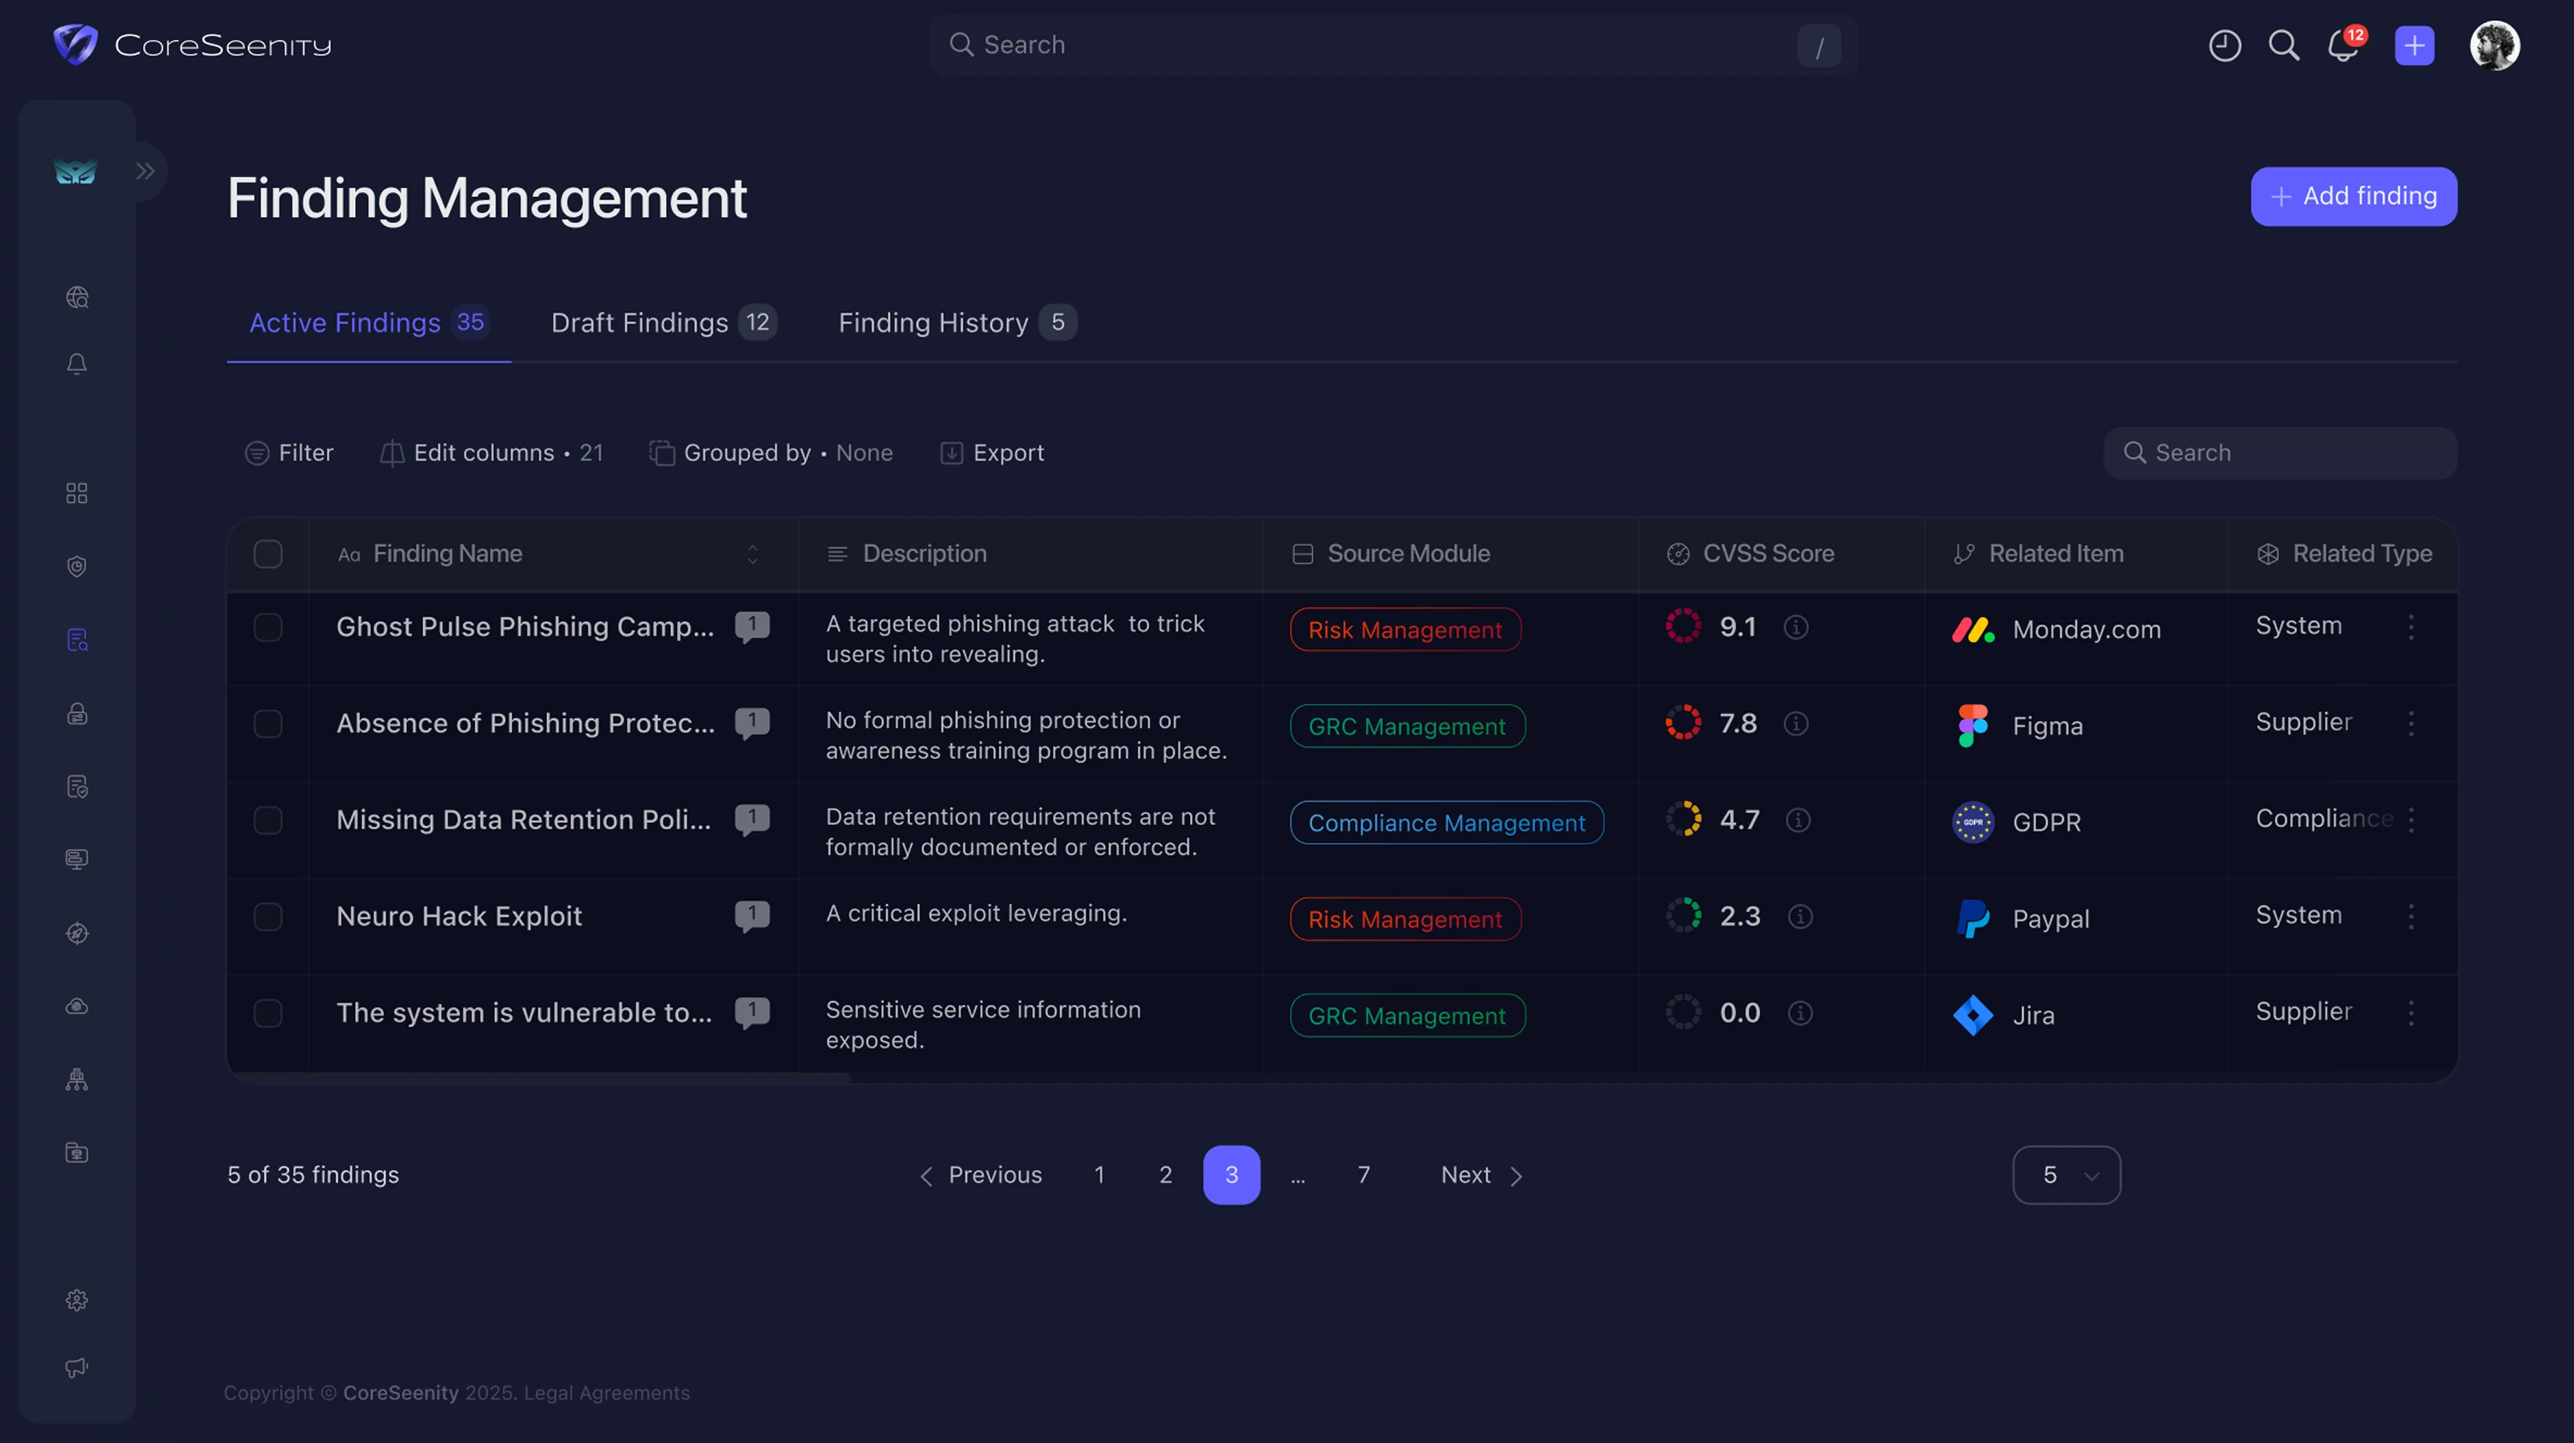Click the magnifier search icon in top right
Screen dimensions: 2574x1443
[x=2283, y=45]
